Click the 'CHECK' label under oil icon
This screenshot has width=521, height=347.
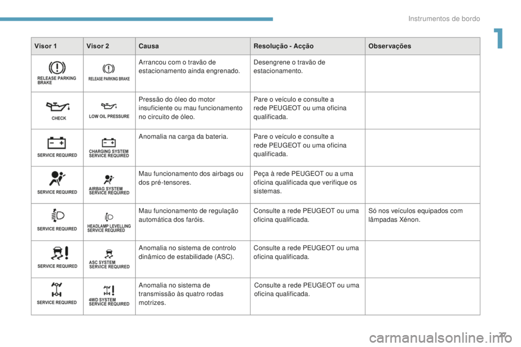pyautogui.click(x=59, y=118)
